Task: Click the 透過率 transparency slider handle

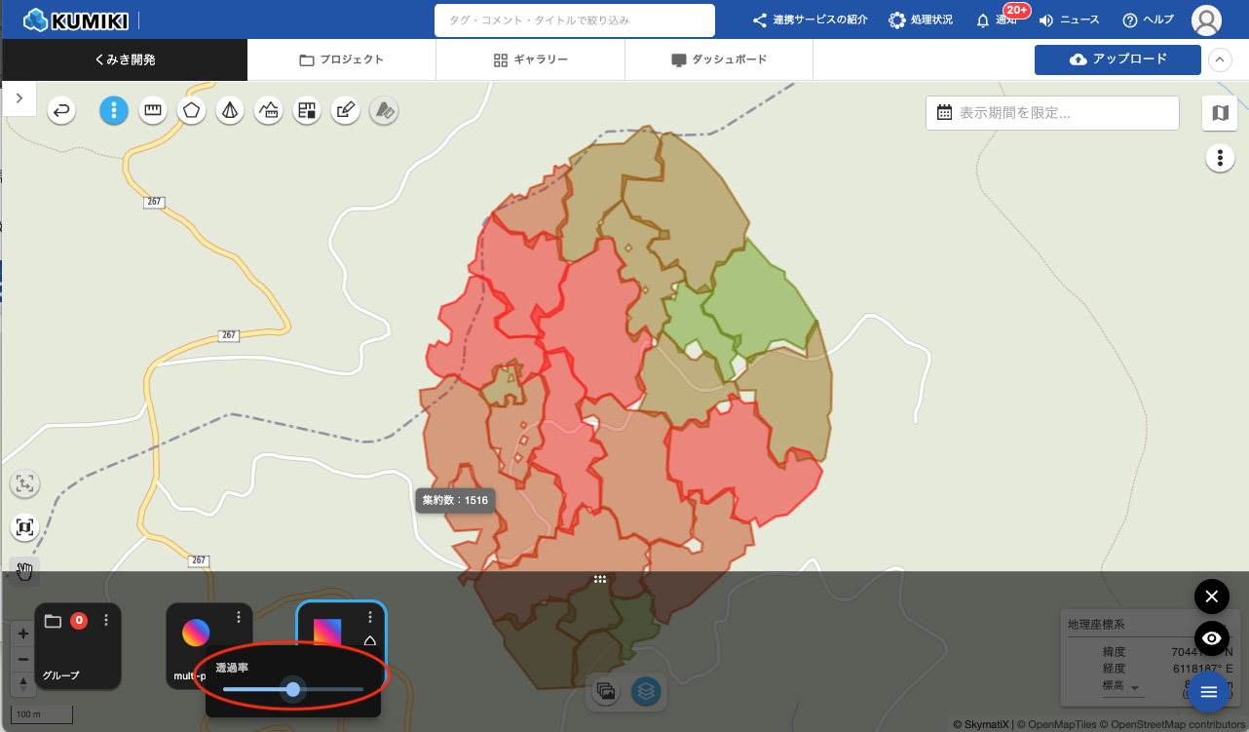Action: coord(292,689)
